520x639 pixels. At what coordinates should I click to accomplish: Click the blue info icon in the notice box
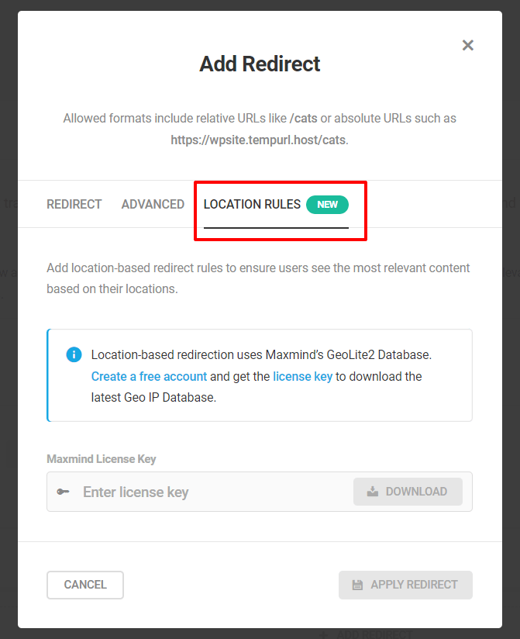click(x=74, y=354)
